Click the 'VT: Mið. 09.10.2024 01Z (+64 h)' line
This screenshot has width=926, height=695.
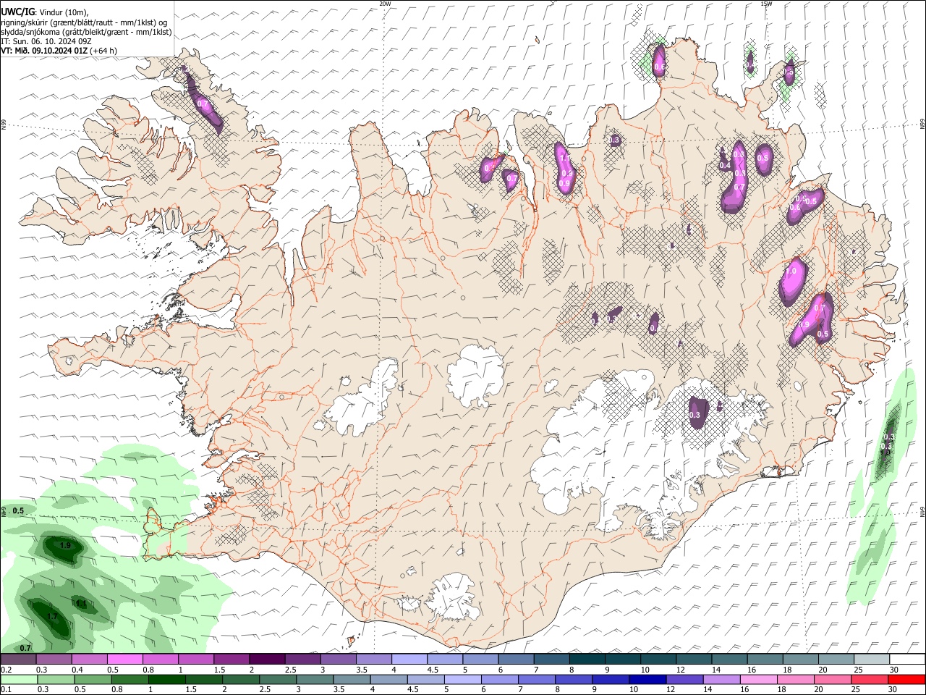pyautogui.click(x=59, y=51)
